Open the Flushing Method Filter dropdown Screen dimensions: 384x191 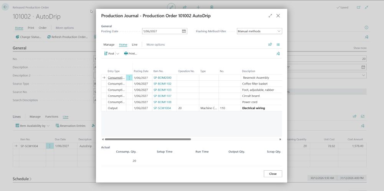[279, 31]
